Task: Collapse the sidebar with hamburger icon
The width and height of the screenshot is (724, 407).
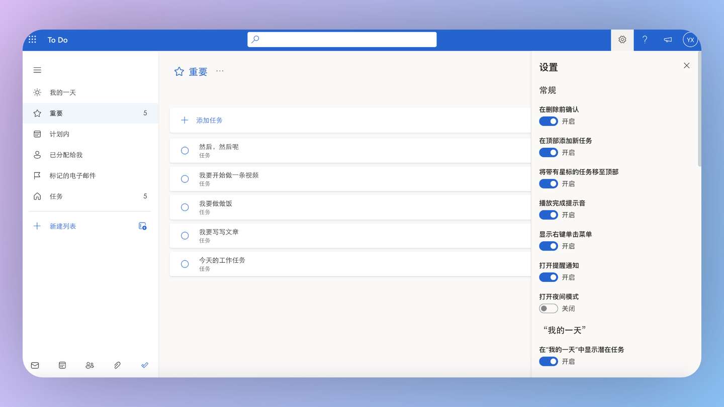Action: point(37,70)
